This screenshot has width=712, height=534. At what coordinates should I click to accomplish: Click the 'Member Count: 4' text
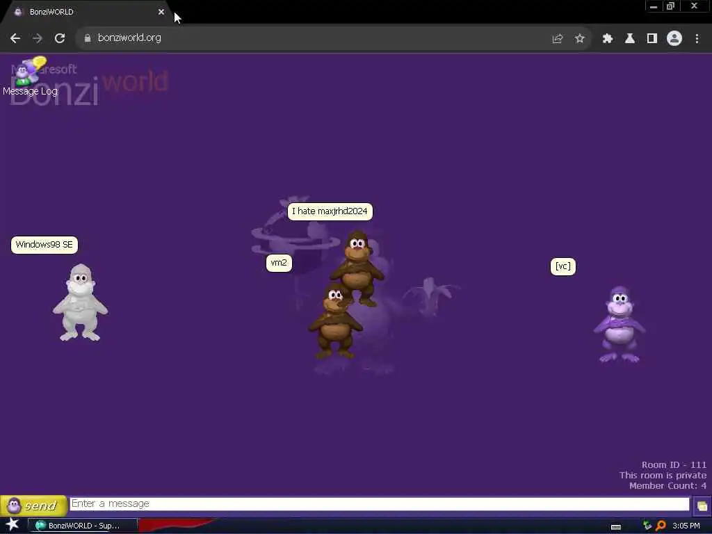pyautogui.click(x=667, y=486)
